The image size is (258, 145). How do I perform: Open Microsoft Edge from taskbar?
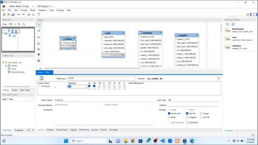click(192, 141)
